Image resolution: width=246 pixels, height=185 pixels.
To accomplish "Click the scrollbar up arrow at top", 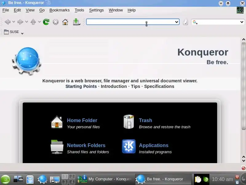I will [x=244, y=39].
